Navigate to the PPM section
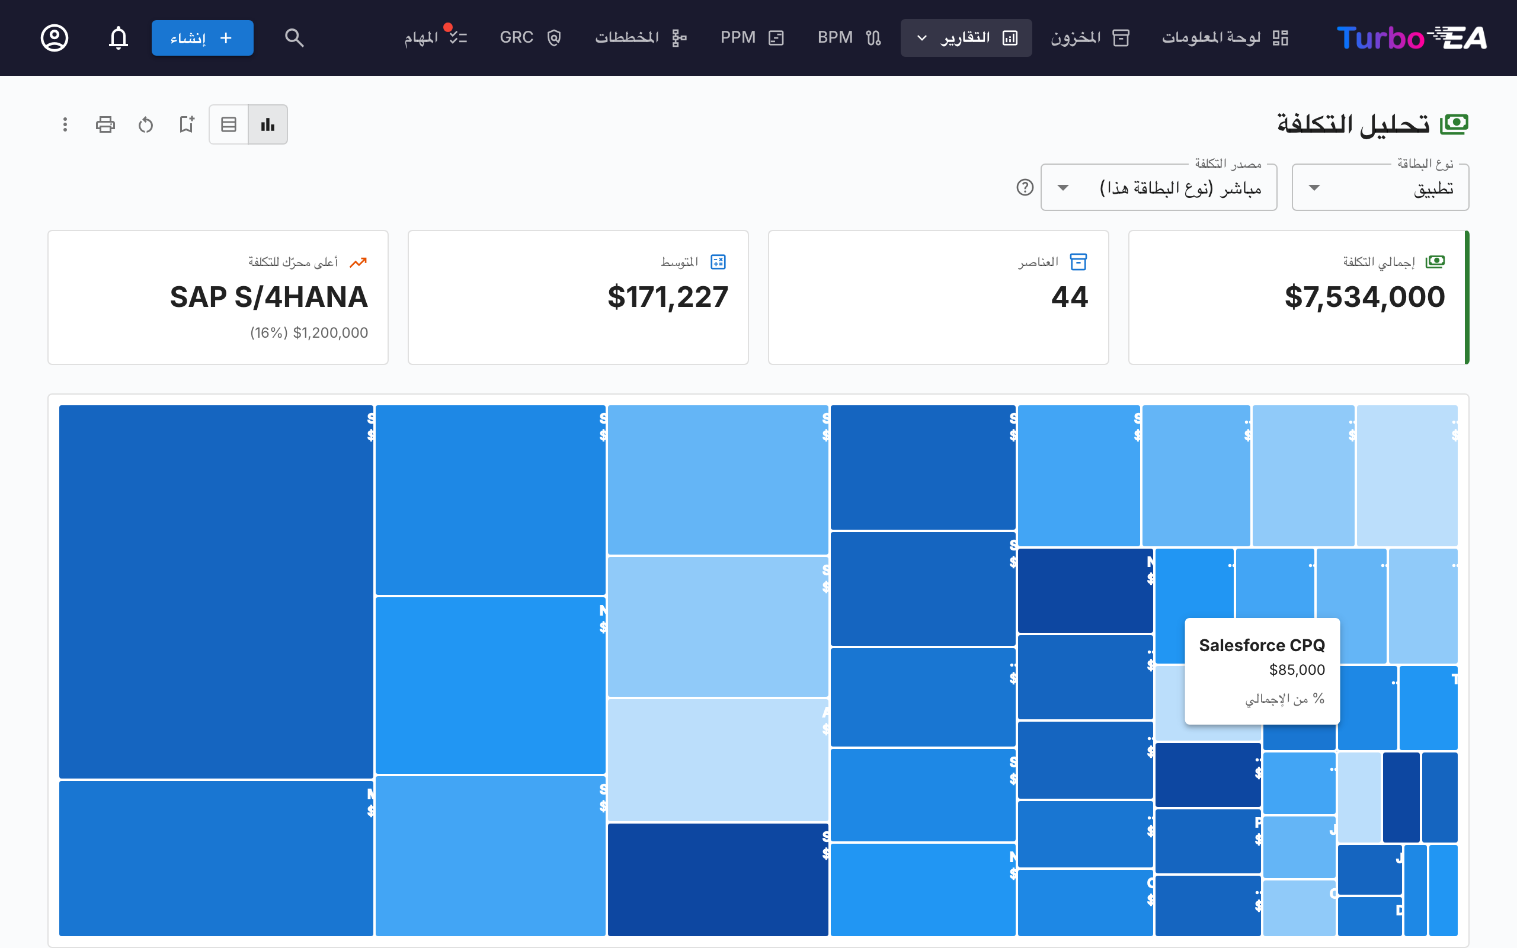 coord(752,37)
